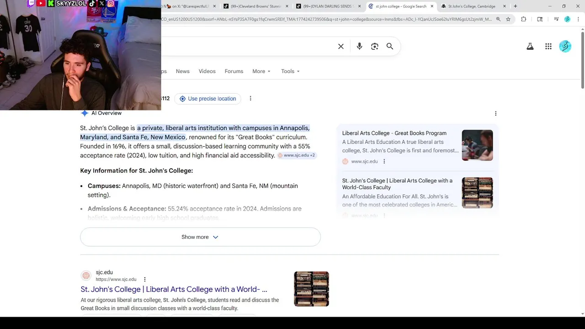
Task: Click Use precise location button
Action: click(208, 99)
